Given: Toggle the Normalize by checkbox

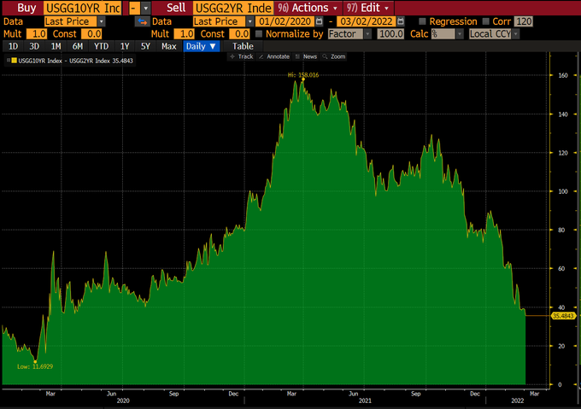Looking at the screenshot, I should tap(259, 34).
